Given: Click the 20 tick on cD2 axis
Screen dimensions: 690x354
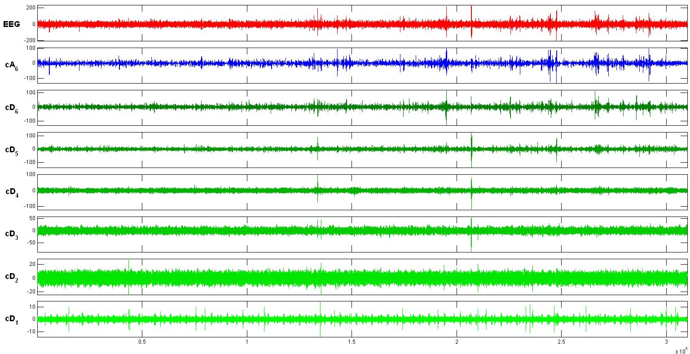Looking at the screenshot, I should (x=32, y=264).
